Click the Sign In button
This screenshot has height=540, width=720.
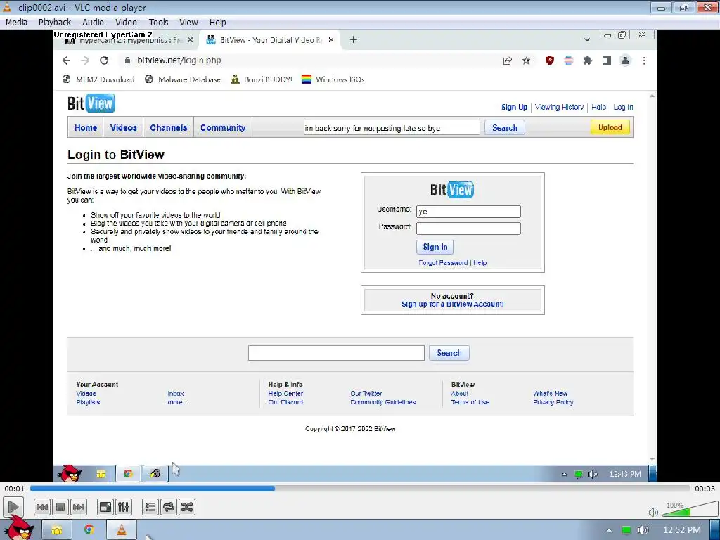point(435,247)
